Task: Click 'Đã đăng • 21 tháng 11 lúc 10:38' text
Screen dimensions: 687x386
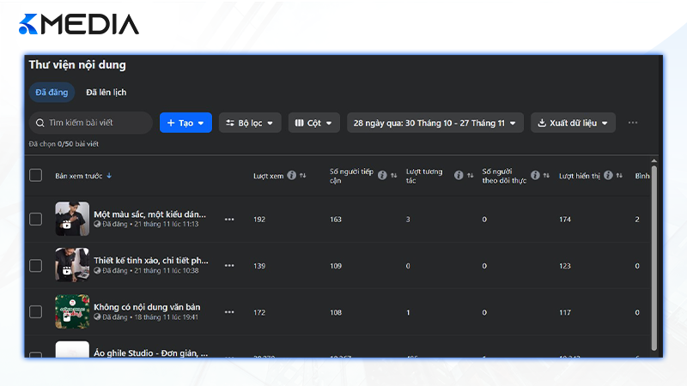Action: 150,270
